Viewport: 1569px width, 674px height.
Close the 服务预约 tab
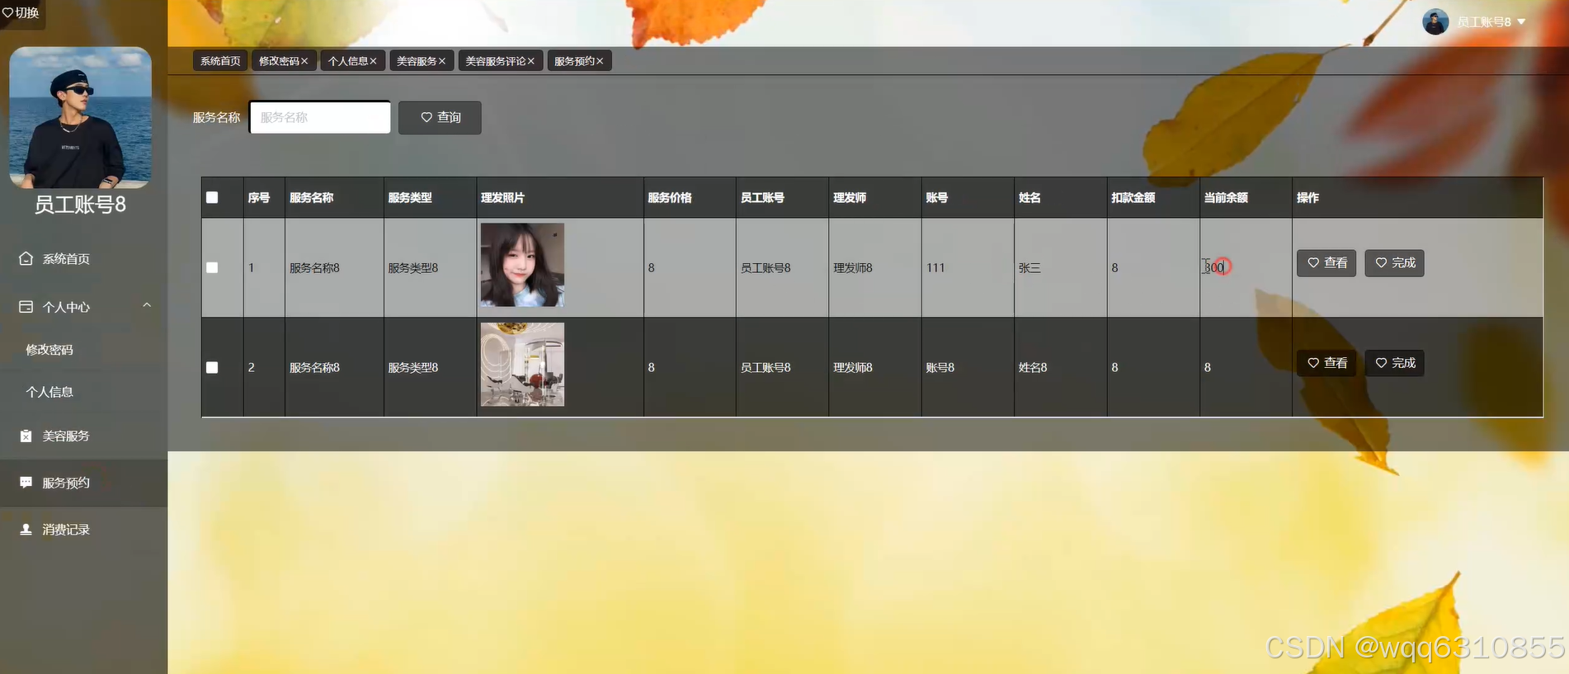pos(600,61)
